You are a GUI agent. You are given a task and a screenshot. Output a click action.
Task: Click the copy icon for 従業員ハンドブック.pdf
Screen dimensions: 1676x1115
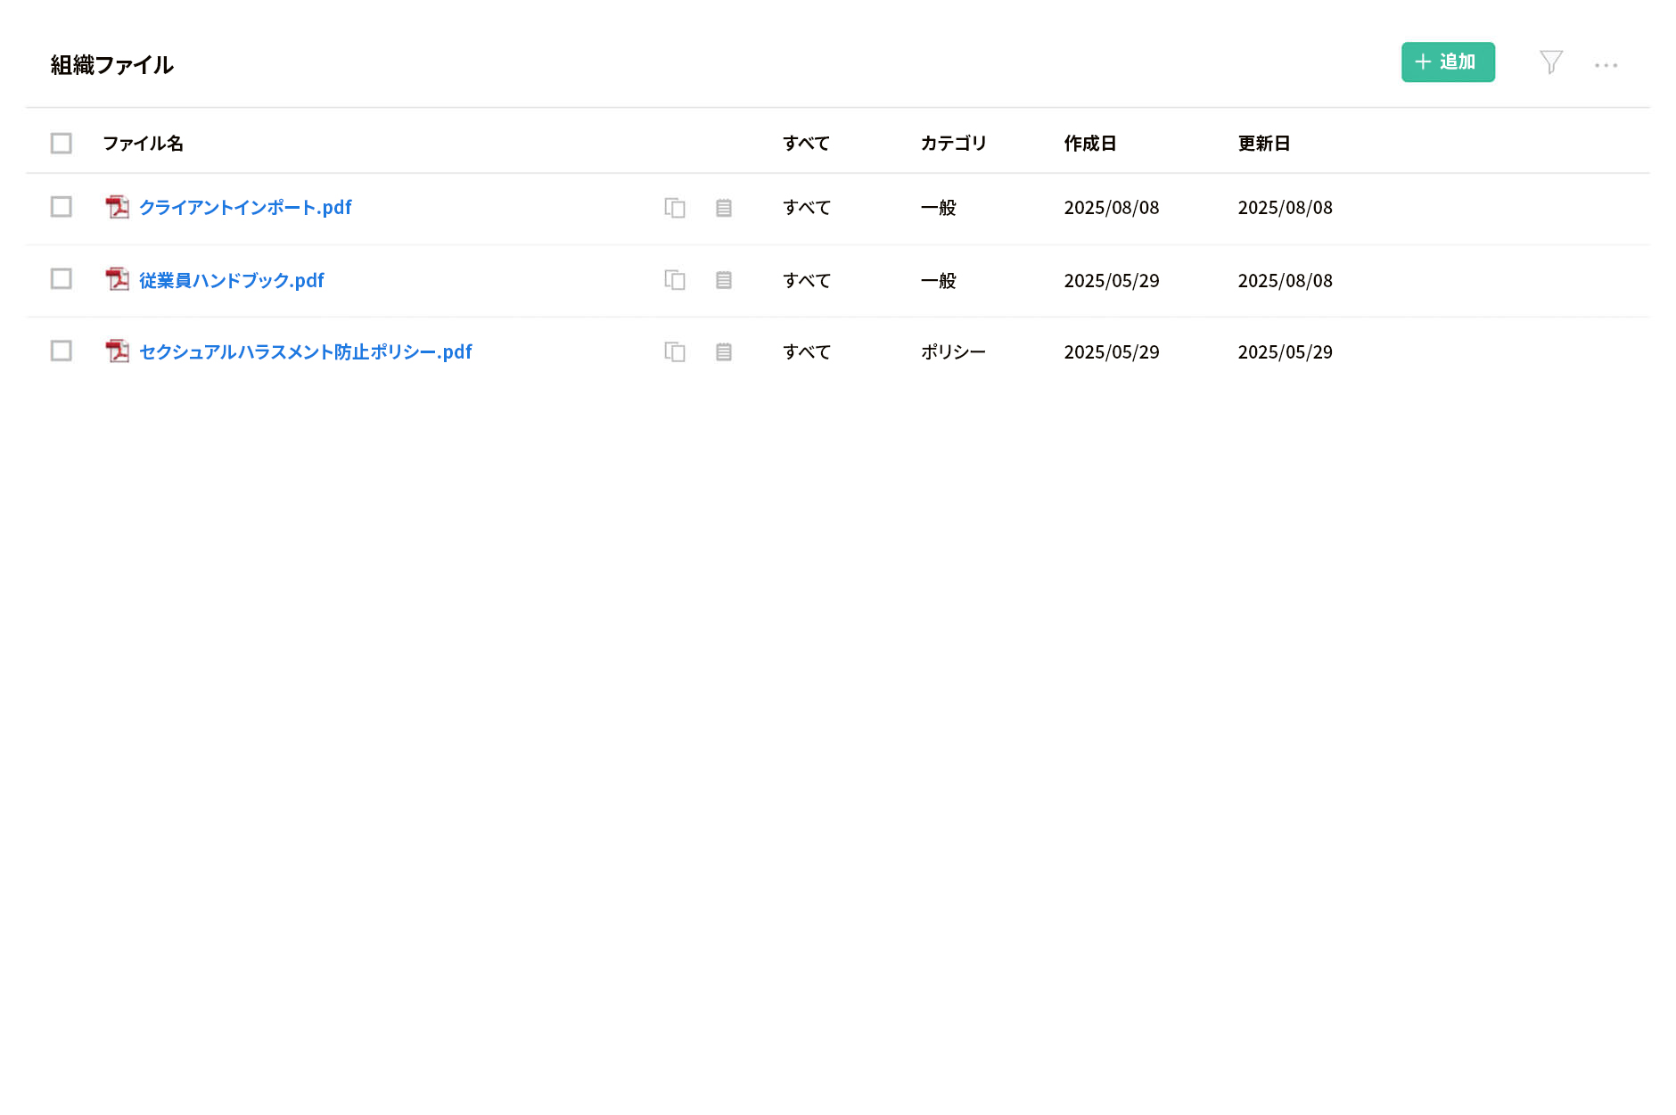click(x=675, y=280)
